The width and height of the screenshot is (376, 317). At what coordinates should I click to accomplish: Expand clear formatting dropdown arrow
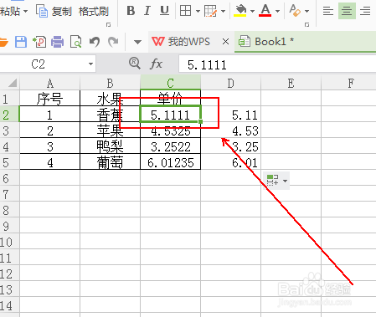(307, 12)
